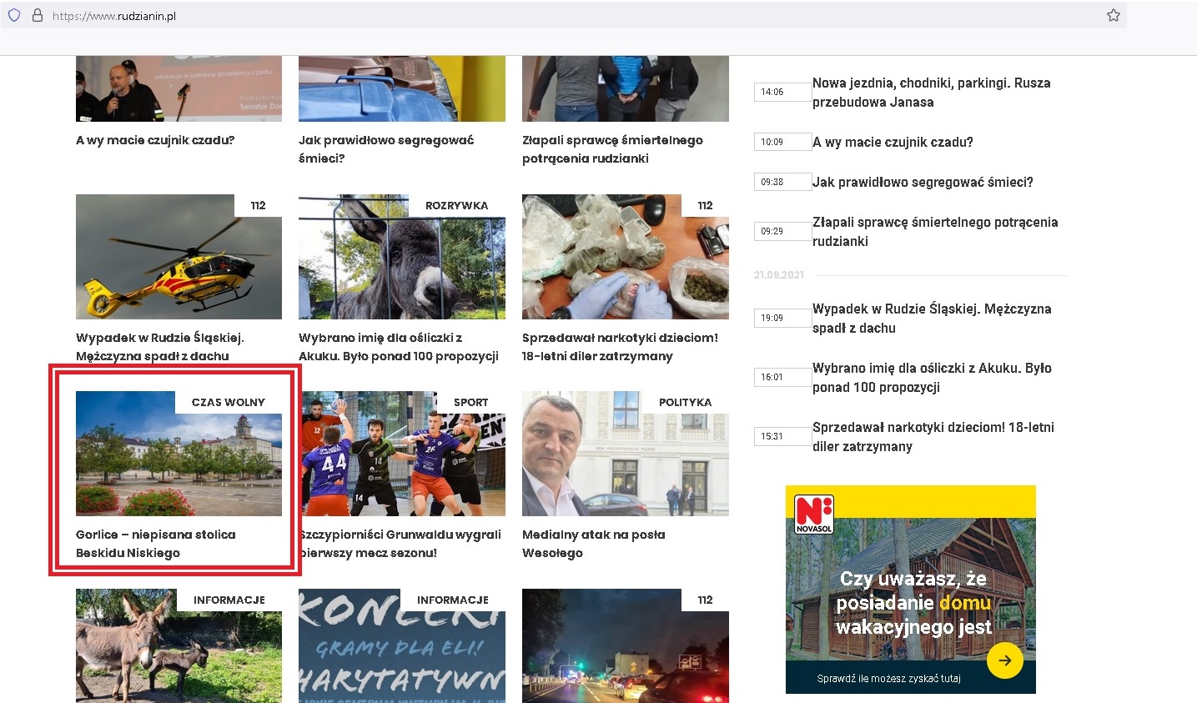Select the CZAS WOLNY category tag

coord(229,402)
